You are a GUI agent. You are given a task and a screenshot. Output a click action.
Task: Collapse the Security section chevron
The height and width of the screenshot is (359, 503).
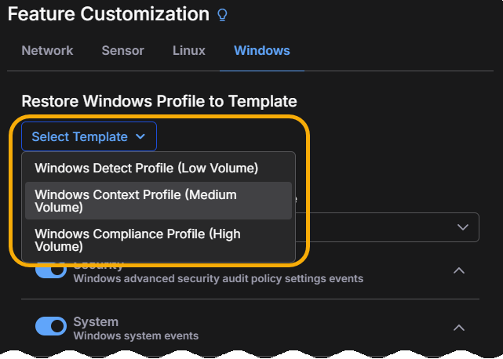click(460, 270)
